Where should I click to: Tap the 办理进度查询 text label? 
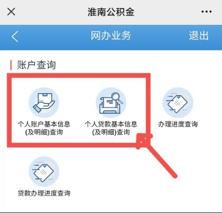tap(178, 124)
